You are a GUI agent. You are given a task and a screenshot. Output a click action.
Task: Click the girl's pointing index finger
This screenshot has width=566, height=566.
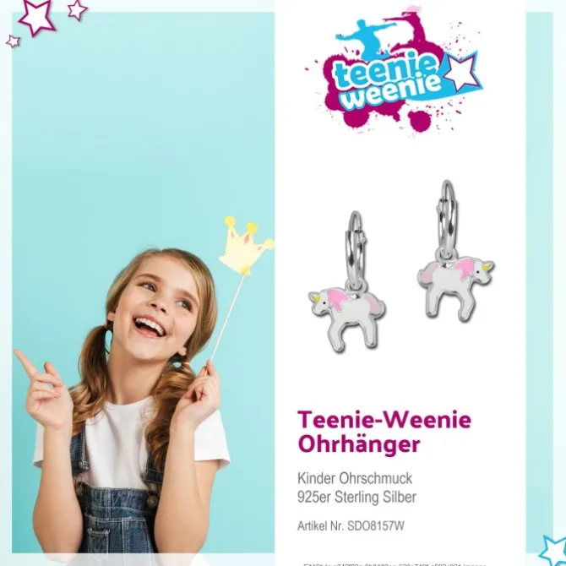(x=25, y=362)
